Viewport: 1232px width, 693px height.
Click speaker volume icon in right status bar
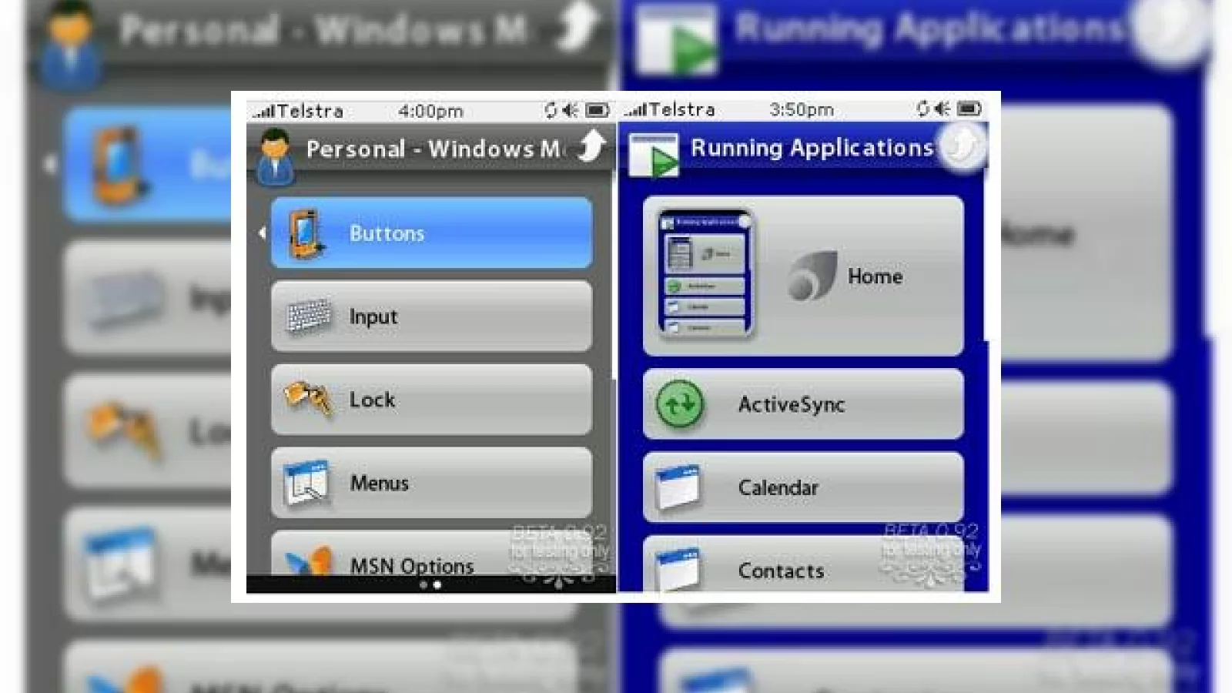pos(942,109)
